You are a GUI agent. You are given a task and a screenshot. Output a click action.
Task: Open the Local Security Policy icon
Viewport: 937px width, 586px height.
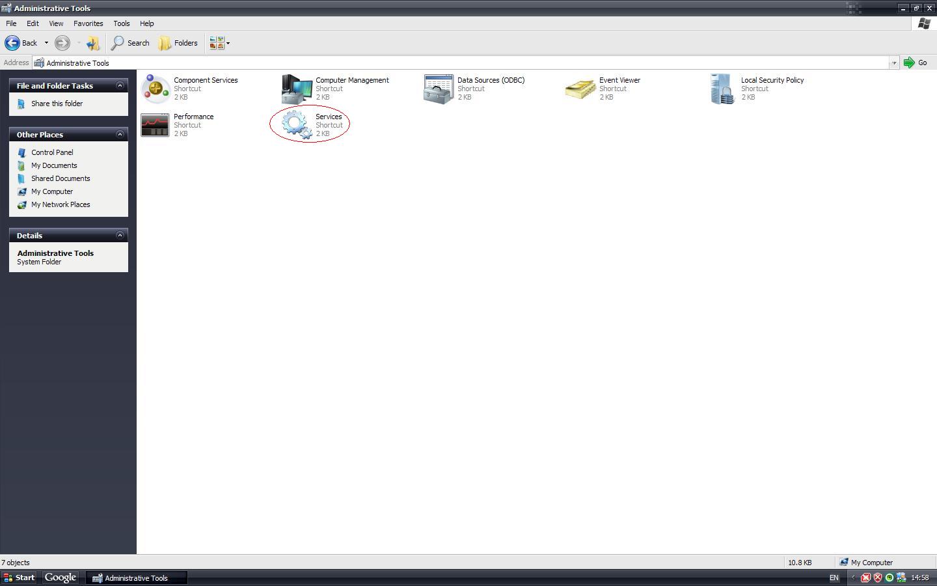click(722, 89)
